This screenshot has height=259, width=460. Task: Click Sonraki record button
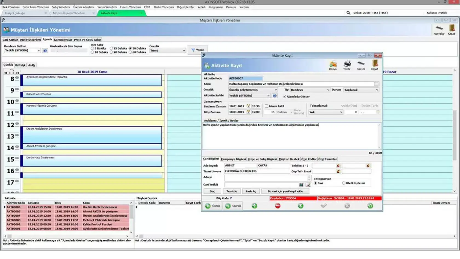[233, 206]
